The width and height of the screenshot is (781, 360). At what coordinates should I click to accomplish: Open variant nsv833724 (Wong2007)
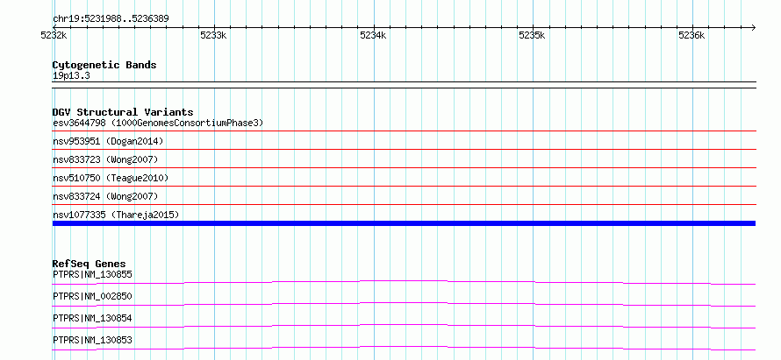(x=105, y=196)
